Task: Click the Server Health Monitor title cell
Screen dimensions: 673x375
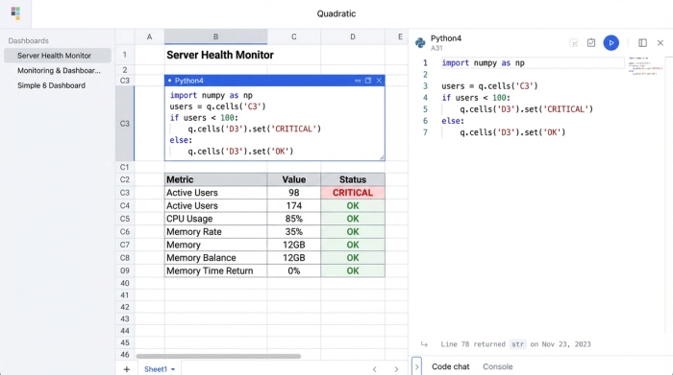Action: pyautogui.click(x=220, y=55)
